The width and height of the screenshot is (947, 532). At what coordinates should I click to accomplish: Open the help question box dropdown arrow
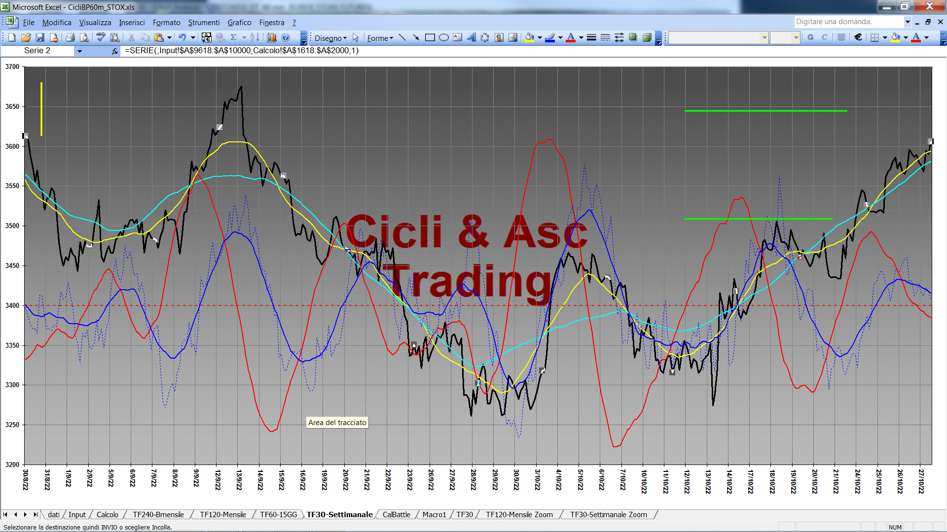pos(907,22)
